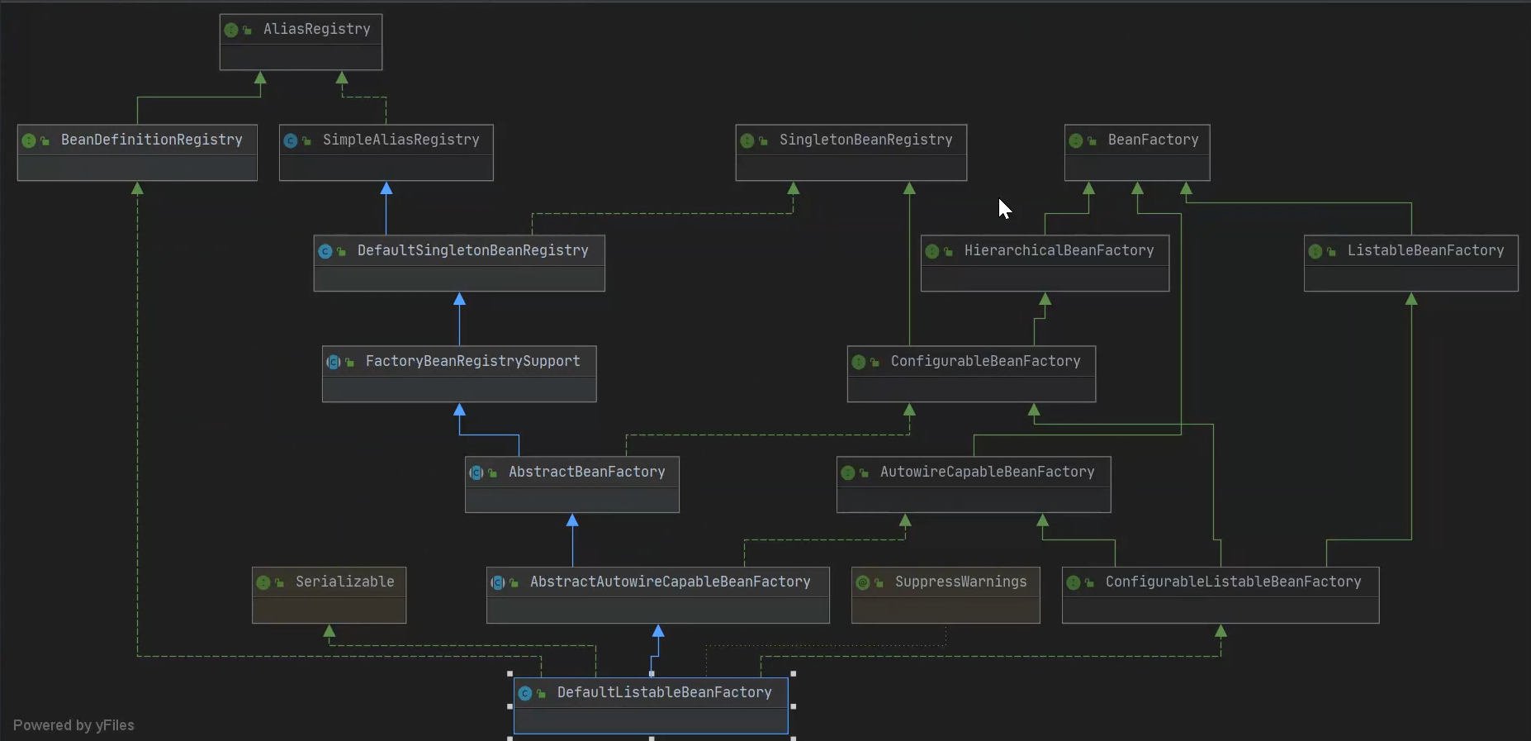Image resolution: width=1531 pixels, height=741 pixels.
Task: Click the annotation icon on SuppressWarnings node
Action: pos(863,582)
